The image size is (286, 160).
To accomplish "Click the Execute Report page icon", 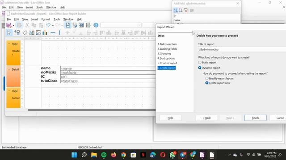I will click(x=67, y=25).
